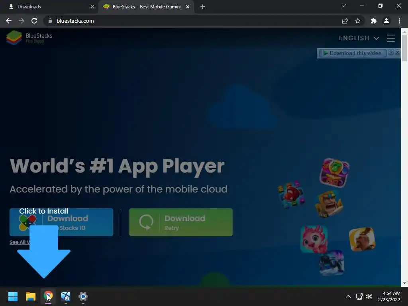Bookmark this page with the star icon
The height and width of the screenshot is (306, 408).
[358, 21]
